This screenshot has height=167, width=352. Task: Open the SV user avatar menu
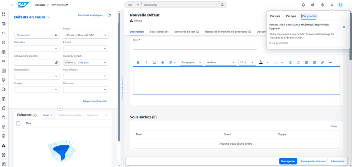coord(340,5)
